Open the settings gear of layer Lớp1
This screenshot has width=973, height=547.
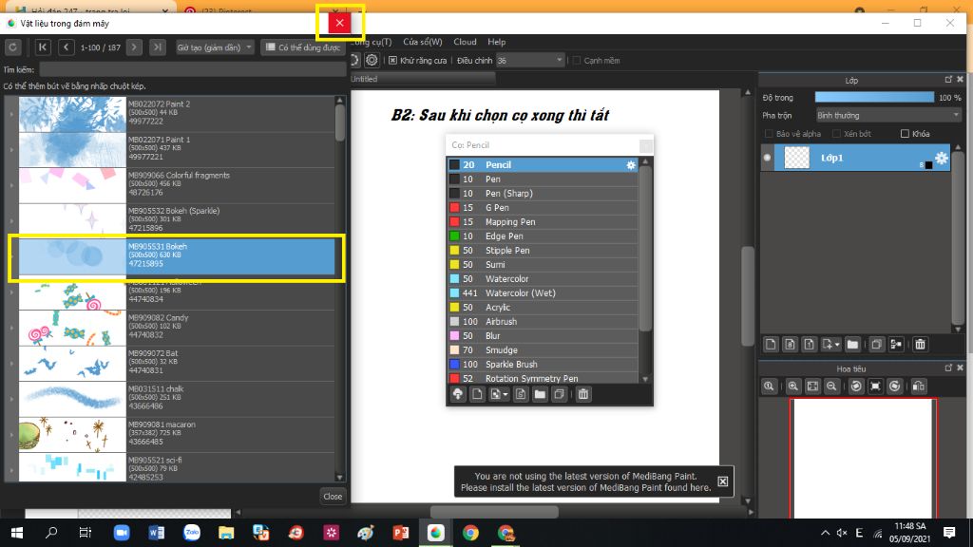click(942, 158)
